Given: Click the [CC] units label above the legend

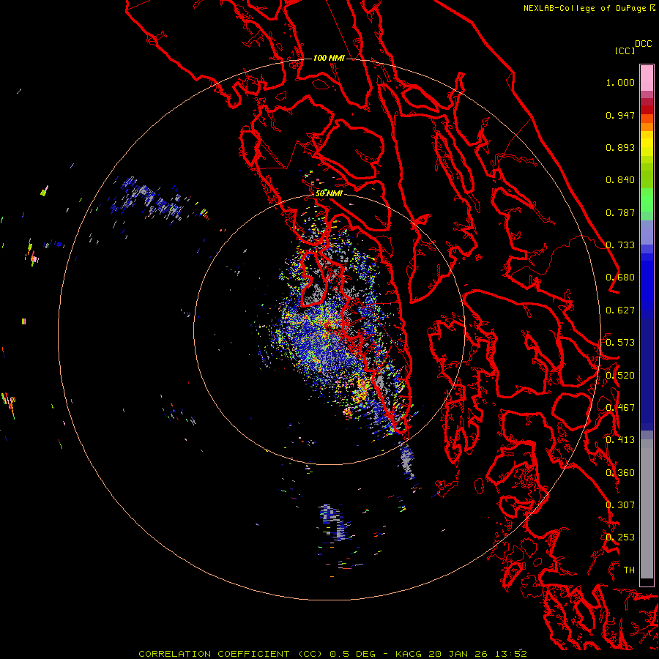Looking at the screenshot, I should click(625, 51).
